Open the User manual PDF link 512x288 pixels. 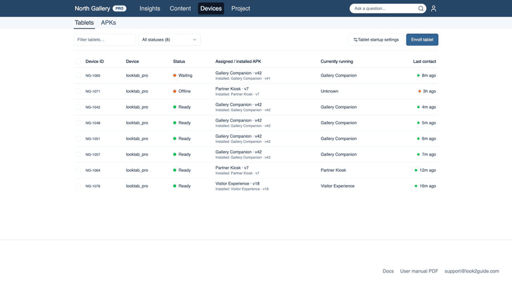tap(419, 271)
